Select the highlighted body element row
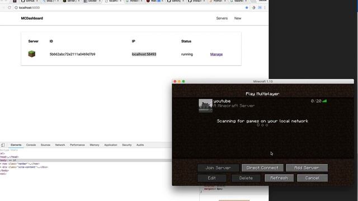This screenshot has height=201, width=358. pos(86,160)
